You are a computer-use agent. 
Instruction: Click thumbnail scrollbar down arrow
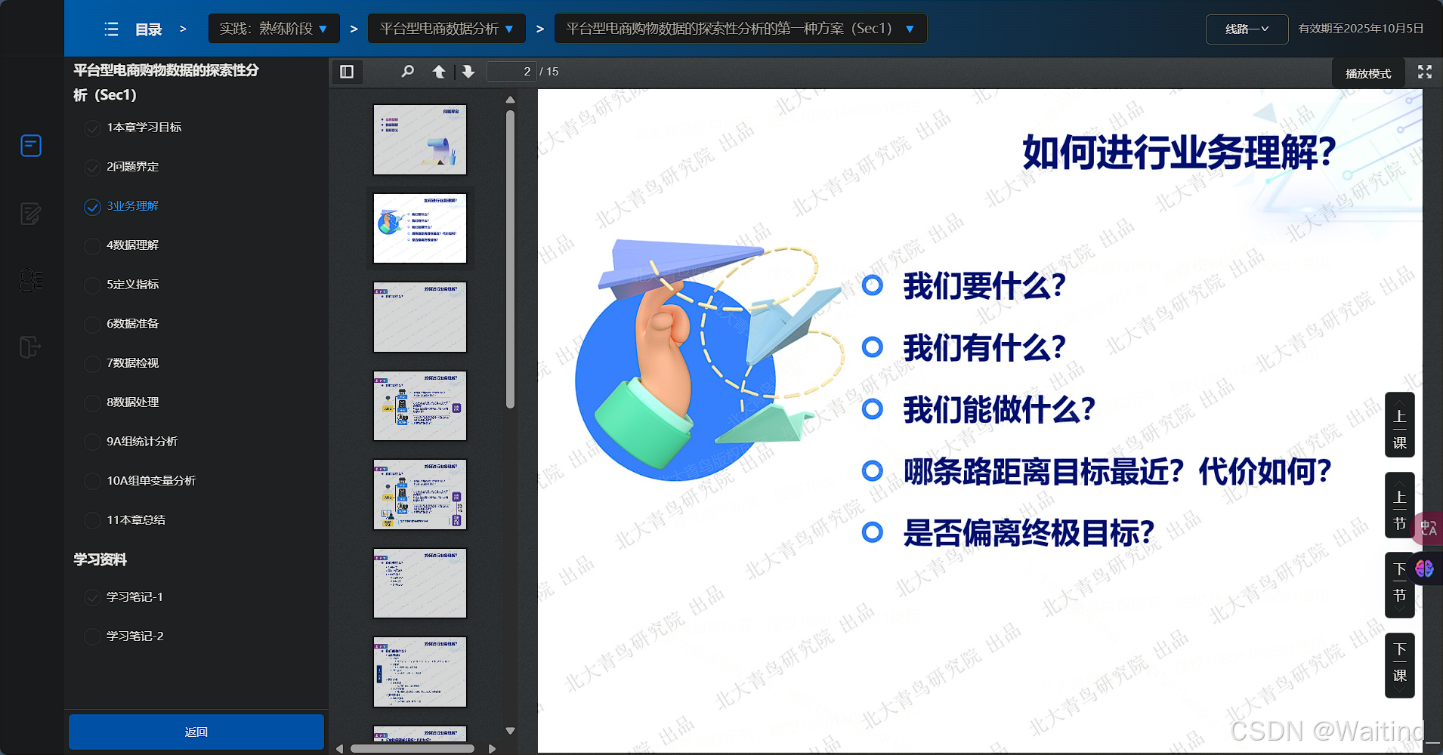point(511,731)
